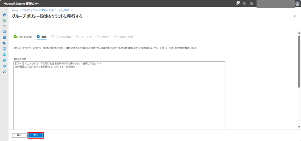Open Dashboard icon in sidebar

coord(4,21)
